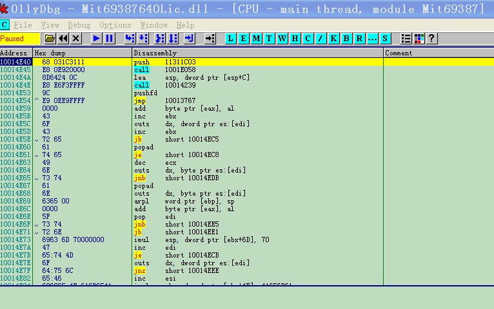
Task: Open the Window menu
Action: point(153,25)
